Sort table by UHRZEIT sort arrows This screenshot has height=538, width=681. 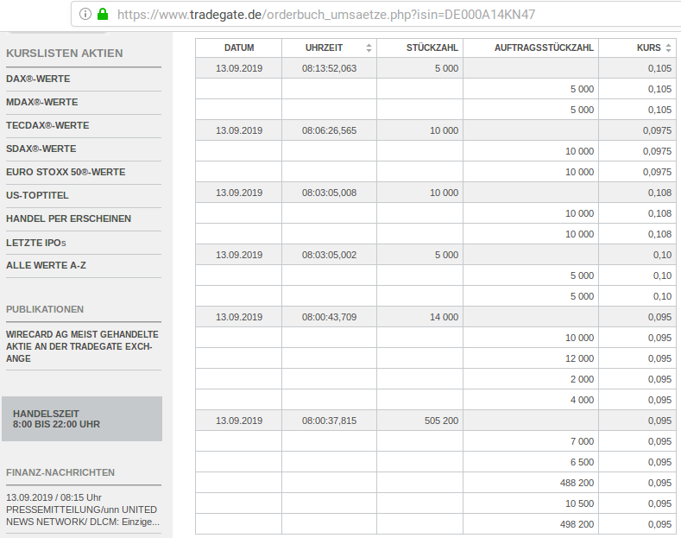coord(369,47)
